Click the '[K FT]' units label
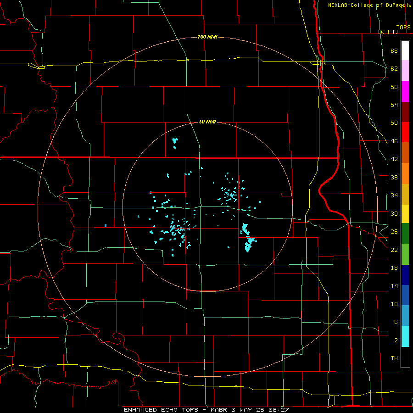Image resolution: width=413 pixels, height=413 pixels. 388,32
